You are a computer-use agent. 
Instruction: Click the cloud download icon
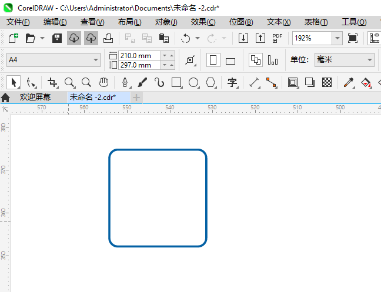click(74, 38)
